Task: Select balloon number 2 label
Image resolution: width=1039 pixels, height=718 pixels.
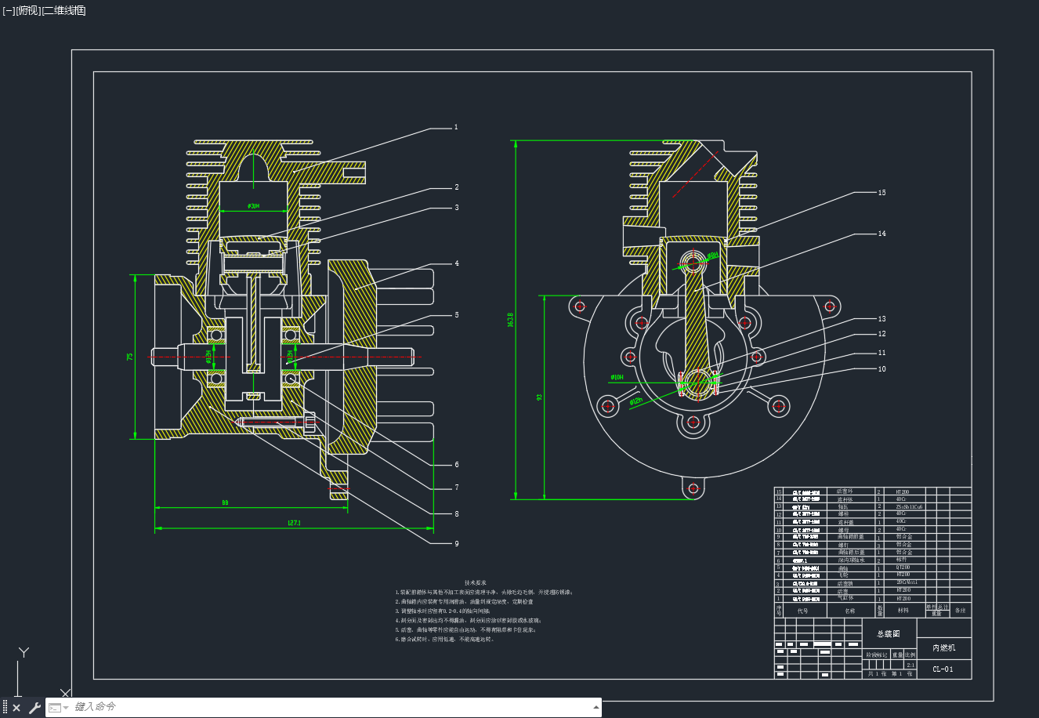Action: click(x=457, y=187)
